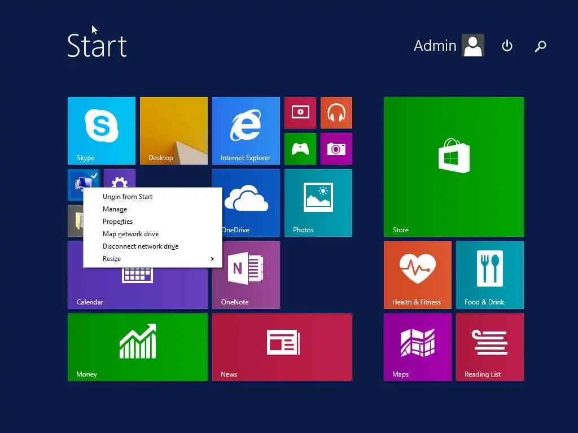Open the Camera tile

point(336,149)
